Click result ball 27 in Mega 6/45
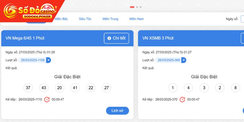 click(x=106, y=88)
